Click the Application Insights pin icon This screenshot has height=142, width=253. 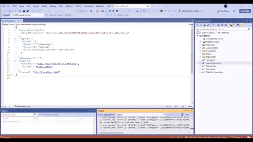pyautogui.click(x=179, y=11)
